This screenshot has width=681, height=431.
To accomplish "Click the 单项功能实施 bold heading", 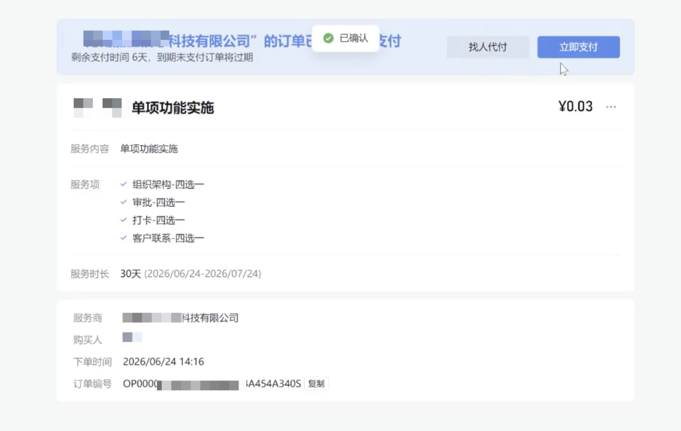I will point(173,108).
